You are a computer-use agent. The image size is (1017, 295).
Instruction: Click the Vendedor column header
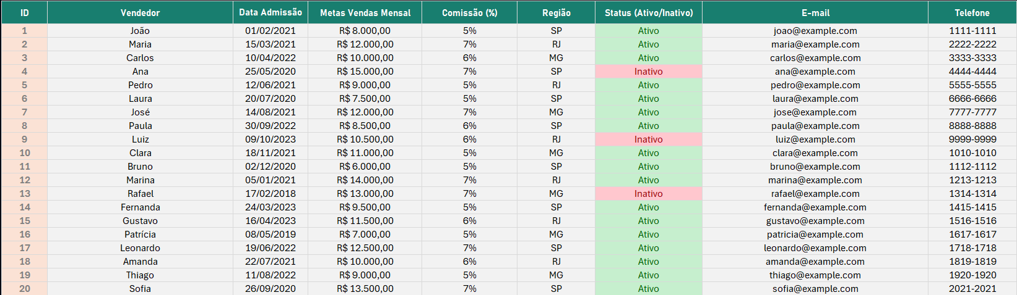coord(140,12)
